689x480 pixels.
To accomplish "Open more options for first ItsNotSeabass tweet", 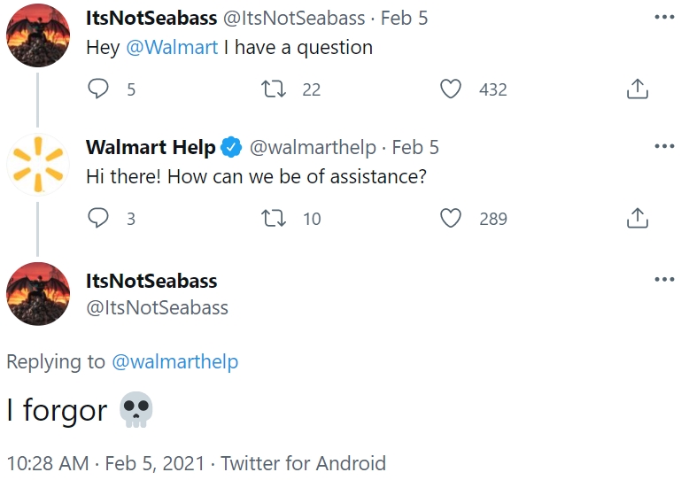I will (x=664, y=18).
